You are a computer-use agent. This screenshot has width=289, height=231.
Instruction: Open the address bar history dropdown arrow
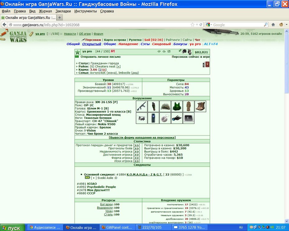point(197,25)
